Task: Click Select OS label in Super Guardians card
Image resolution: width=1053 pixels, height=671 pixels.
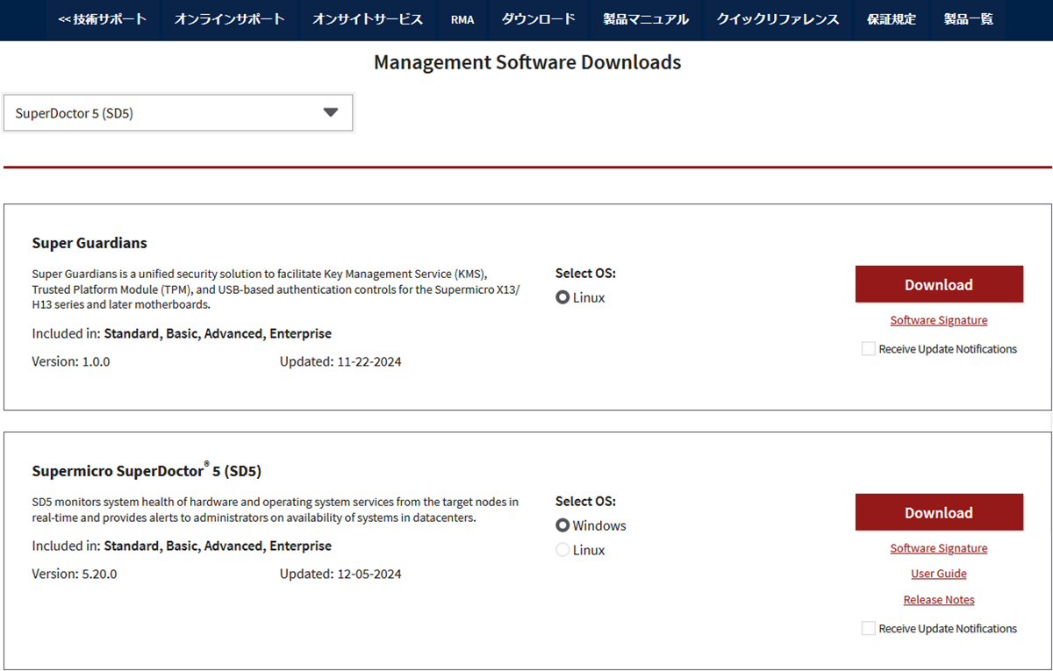Action: tap(586, 273)
